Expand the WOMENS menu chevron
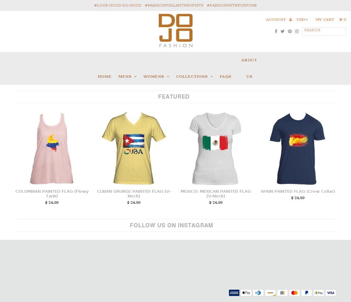The height and width of the screenshot is (302, 351). 168,77
